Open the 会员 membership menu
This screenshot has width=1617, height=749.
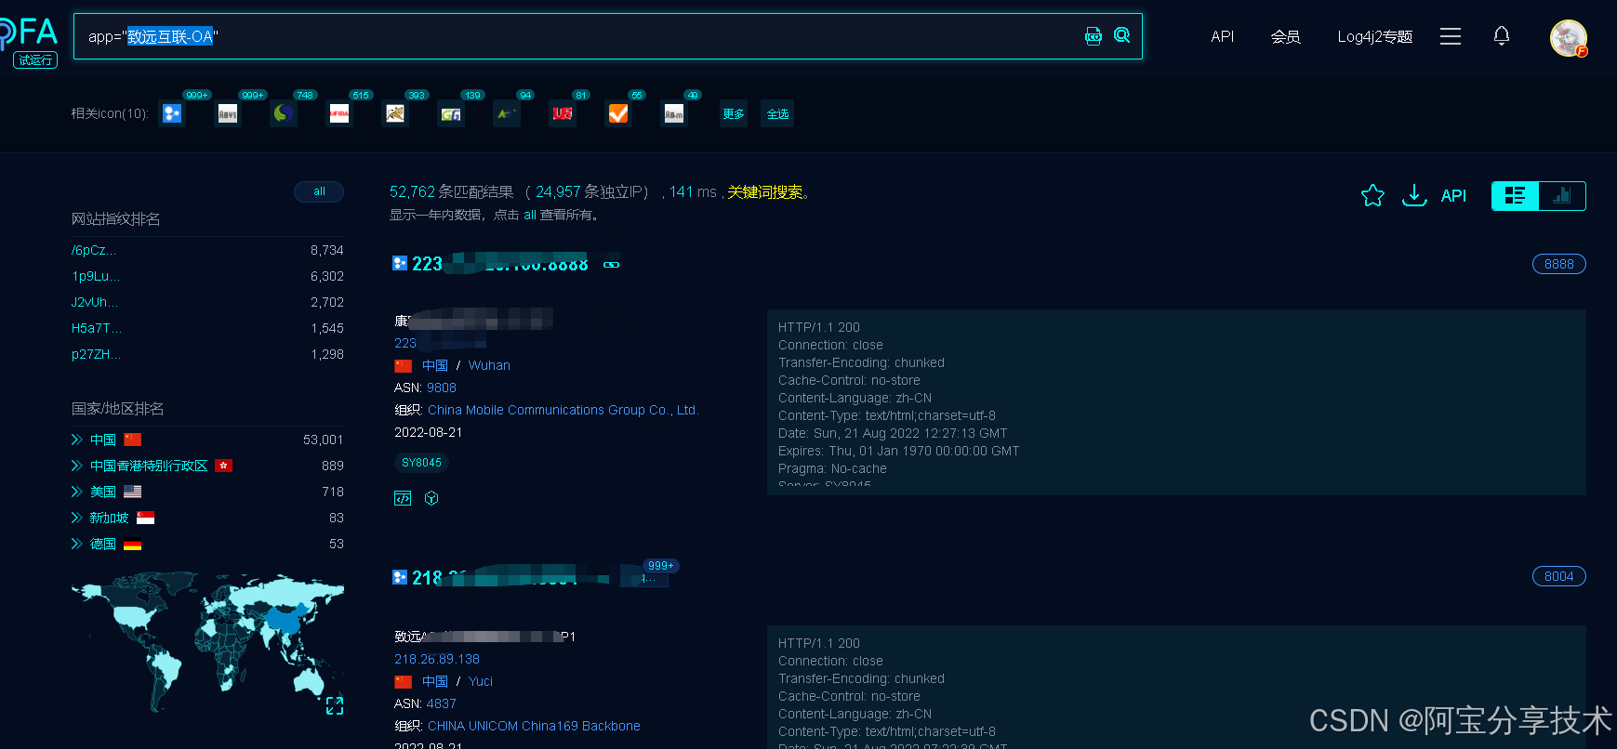(x=1285, y=36)
